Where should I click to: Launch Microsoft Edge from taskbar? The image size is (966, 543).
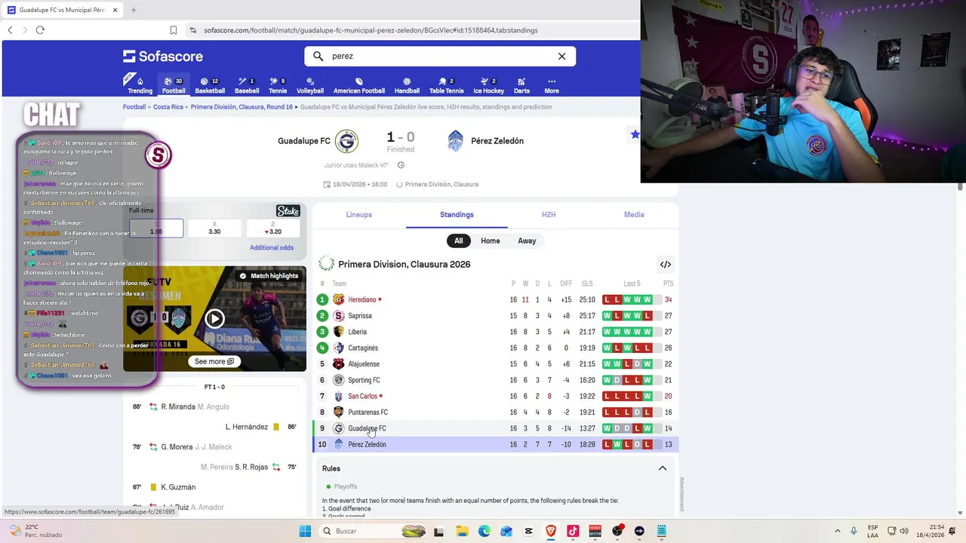[484, 531]
